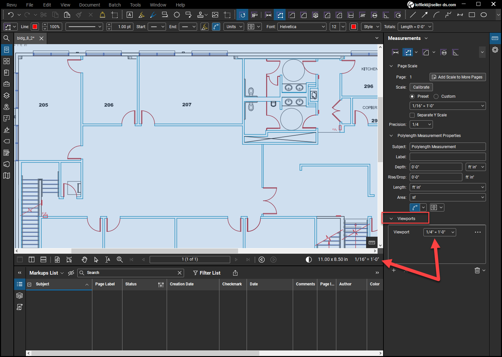Toggle split view vertical layout

tap(31, 260)
